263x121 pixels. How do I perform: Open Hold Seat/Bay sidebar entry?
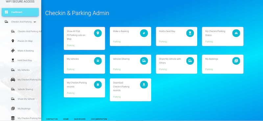click(x=25, y=60)
